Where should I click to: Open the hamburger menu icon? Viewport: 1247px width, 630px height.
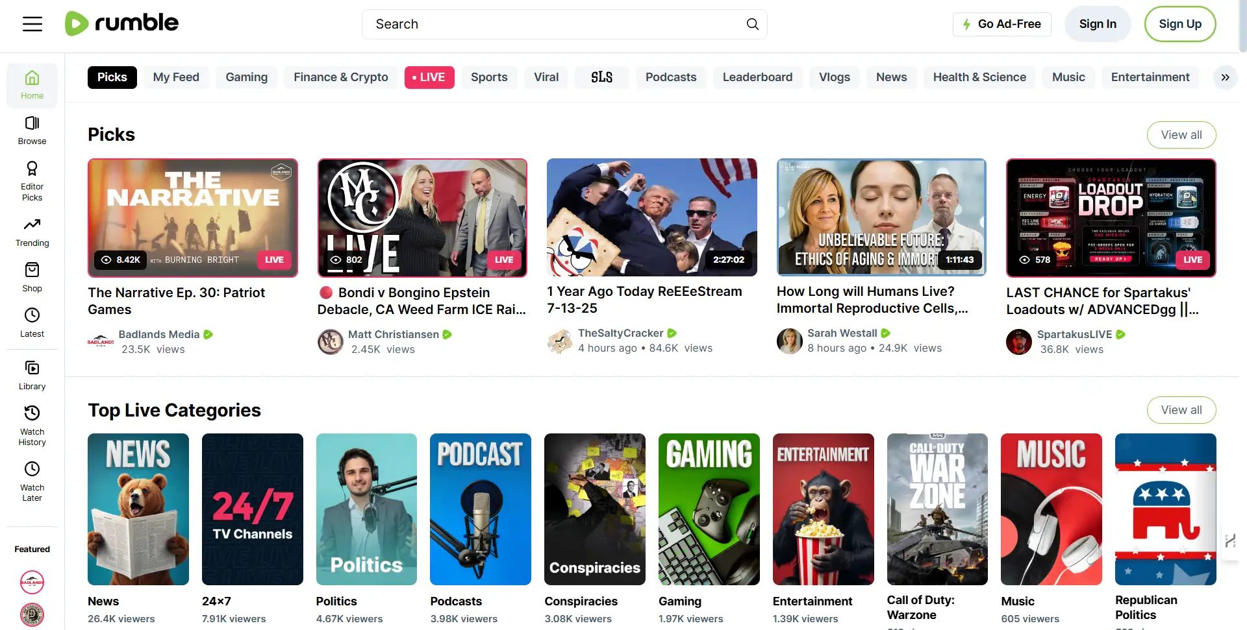click(x=32, y=24)
